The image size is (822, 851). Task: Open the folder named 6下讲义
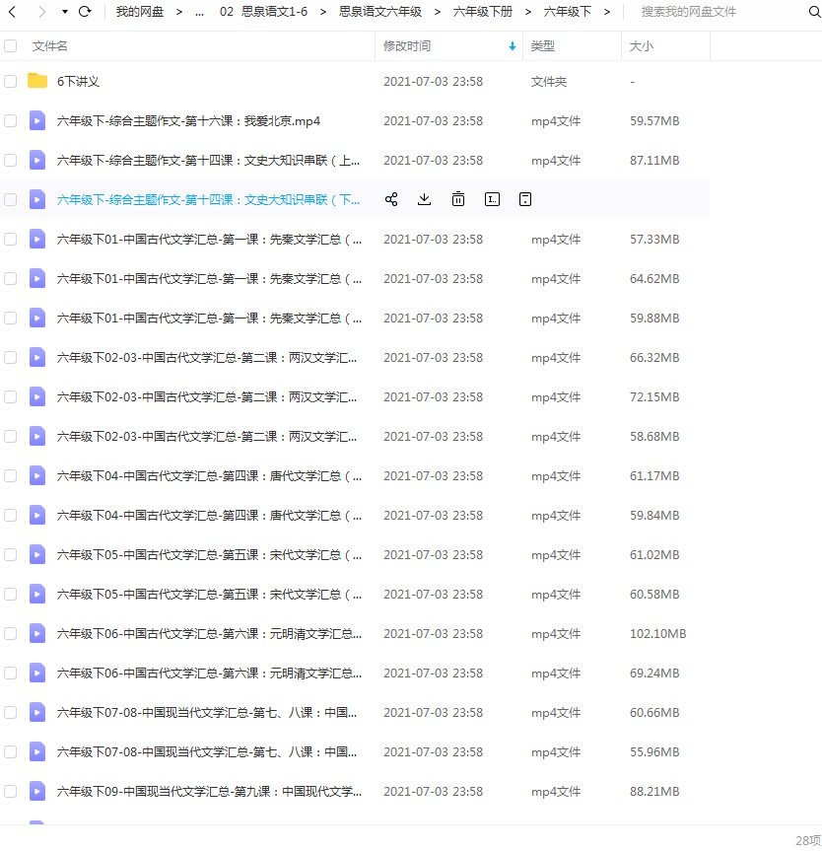pyautogui.click(x=78, y=82)
